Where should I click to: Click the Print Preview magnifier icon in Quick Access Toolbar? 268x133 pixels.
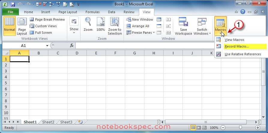pos(72,4)
